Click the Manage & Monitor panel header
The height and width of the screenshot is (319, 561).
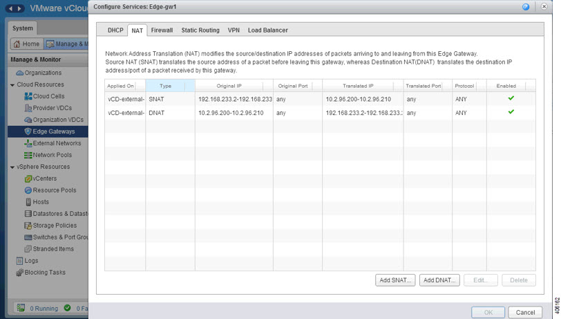click(x=48, y=60)
